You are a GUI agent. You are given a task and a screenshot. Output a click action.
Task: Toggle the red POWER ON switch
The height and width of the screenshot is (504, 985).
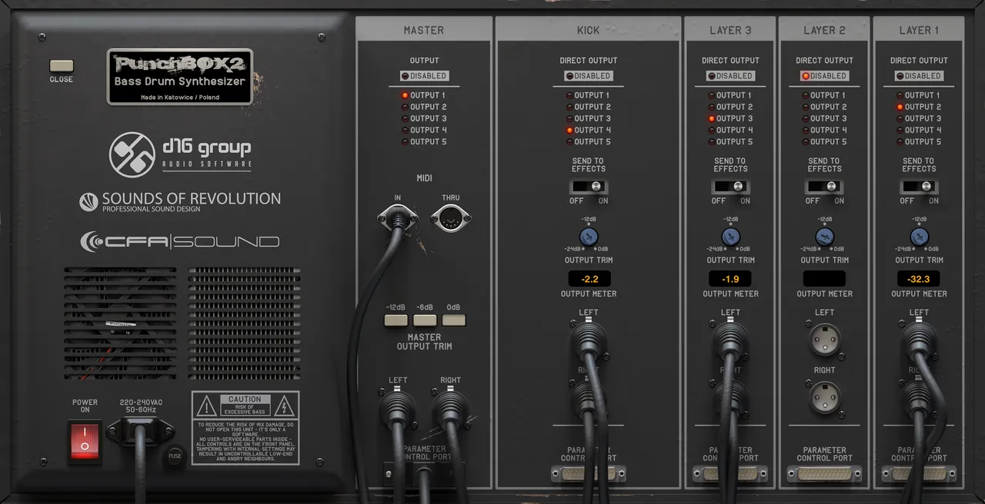pos(85,441)
